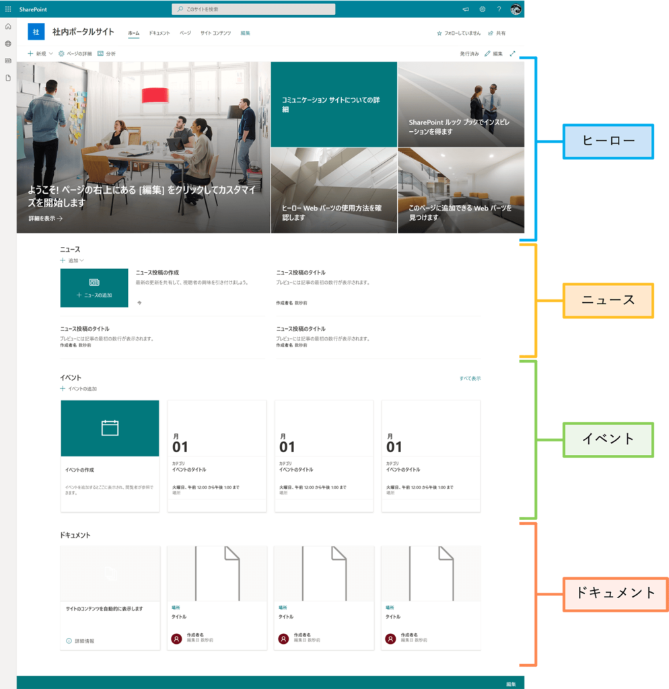The height and width of the screenshot is (689, 669).
Task: Select the ホーム navigation tab
Action: tap(134, 33)
